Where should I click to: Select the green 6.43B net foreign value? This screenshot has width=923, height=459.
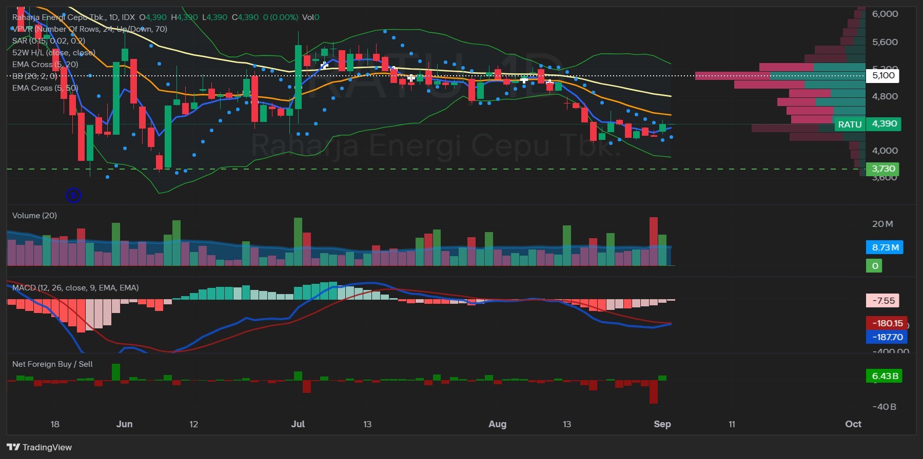point(885,376)
